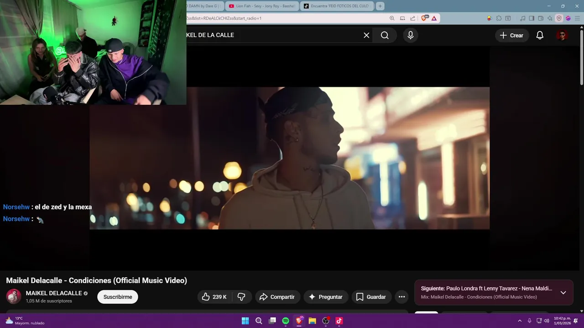584x328 pixels.
Task: Click the system tray microphone icon
Action: point(529,321)
